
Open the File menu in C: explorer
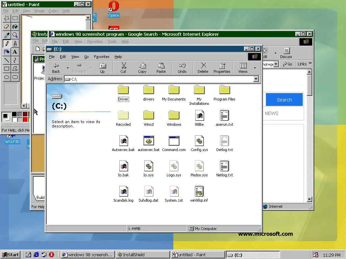pyautogui.click(x=52, y=57)
